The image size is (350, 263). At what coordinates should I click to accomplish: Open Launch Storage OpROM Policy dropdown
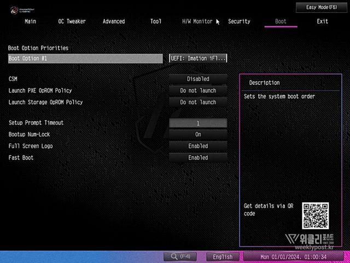click(x=197, y=102)
